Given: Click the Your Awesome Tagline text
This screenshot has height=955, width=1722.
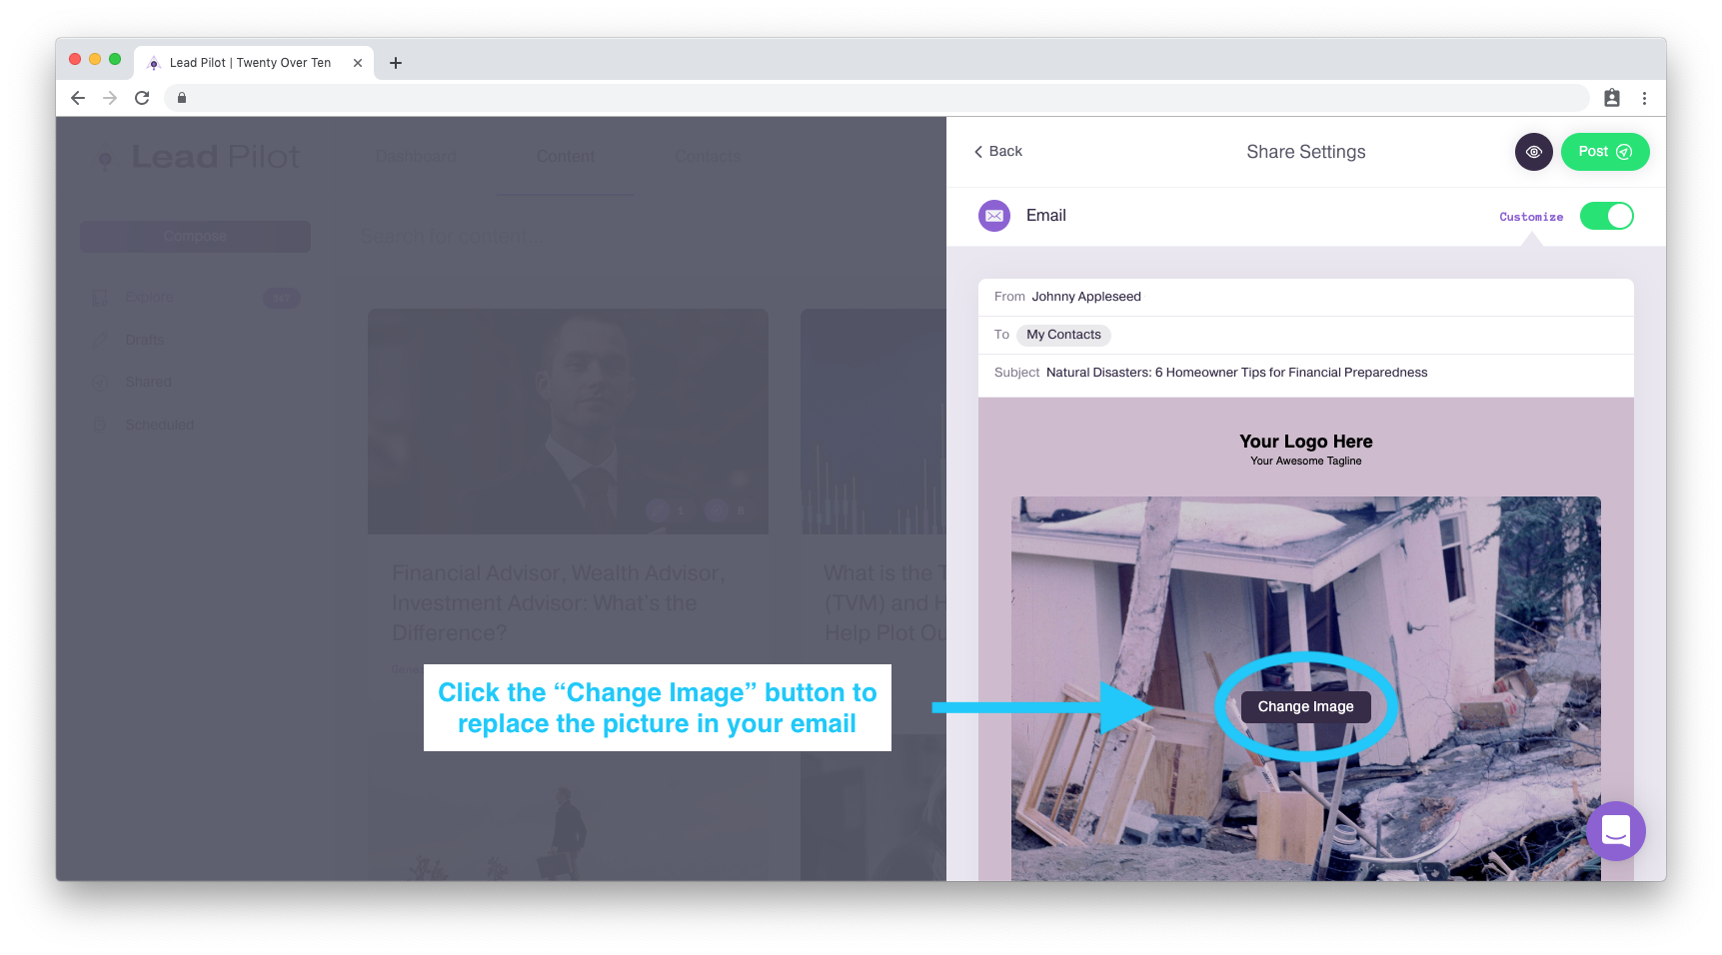Looking at the screenshot, I should (1306, 462).
